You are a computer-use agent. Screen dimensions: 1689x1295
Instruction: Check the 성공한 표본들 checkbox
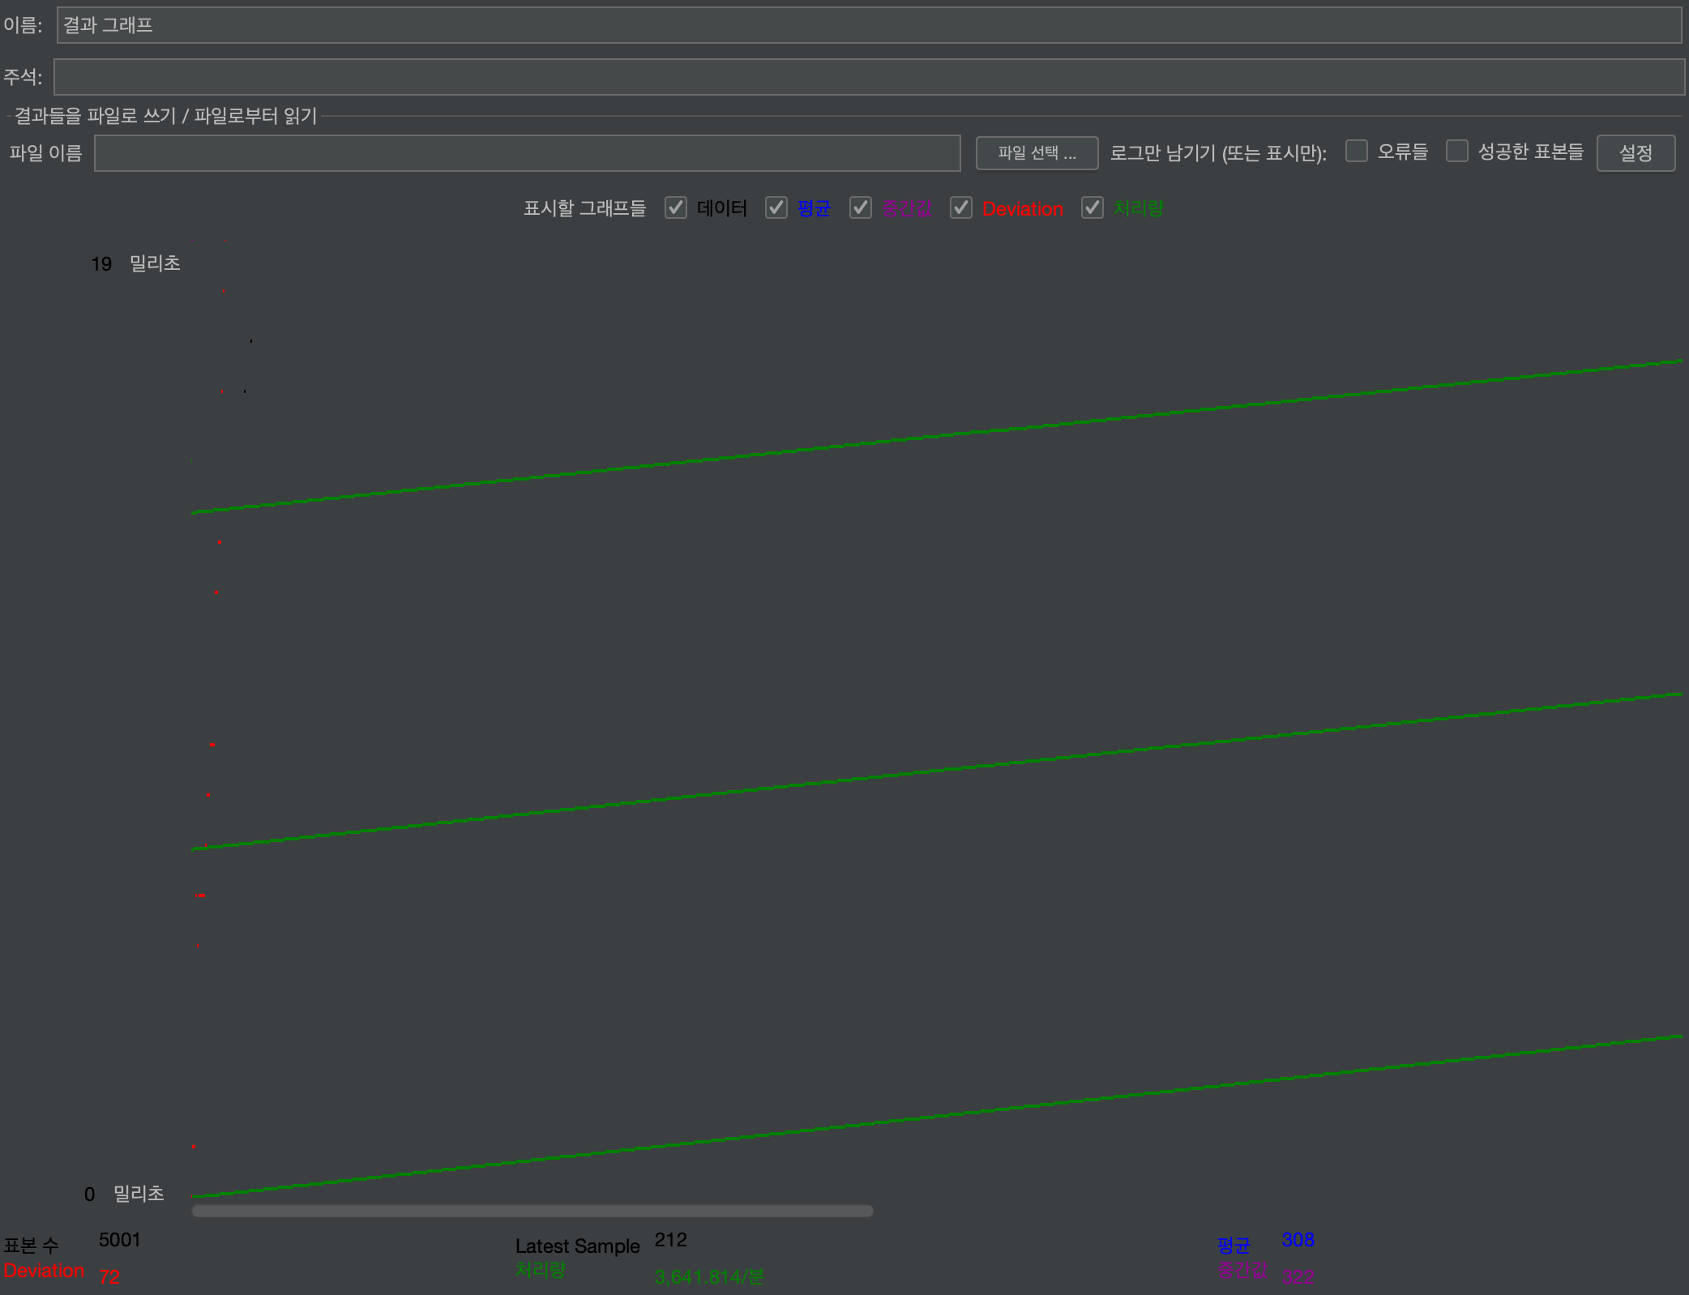point(1457,152)
